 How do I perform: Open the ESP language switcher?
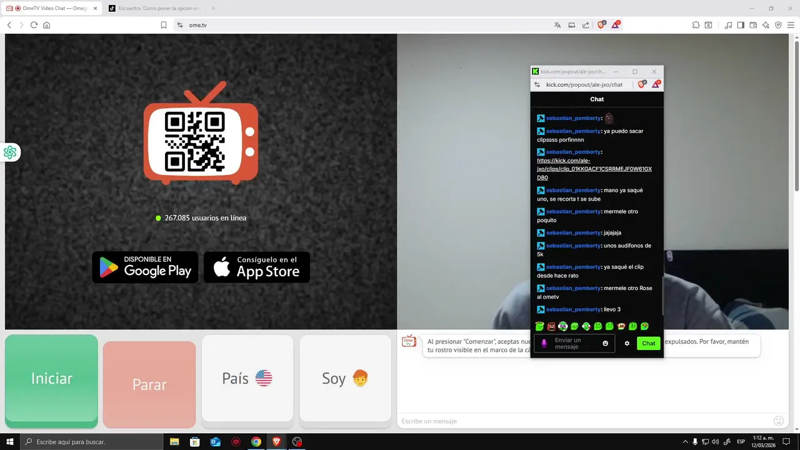coord(741,442)
